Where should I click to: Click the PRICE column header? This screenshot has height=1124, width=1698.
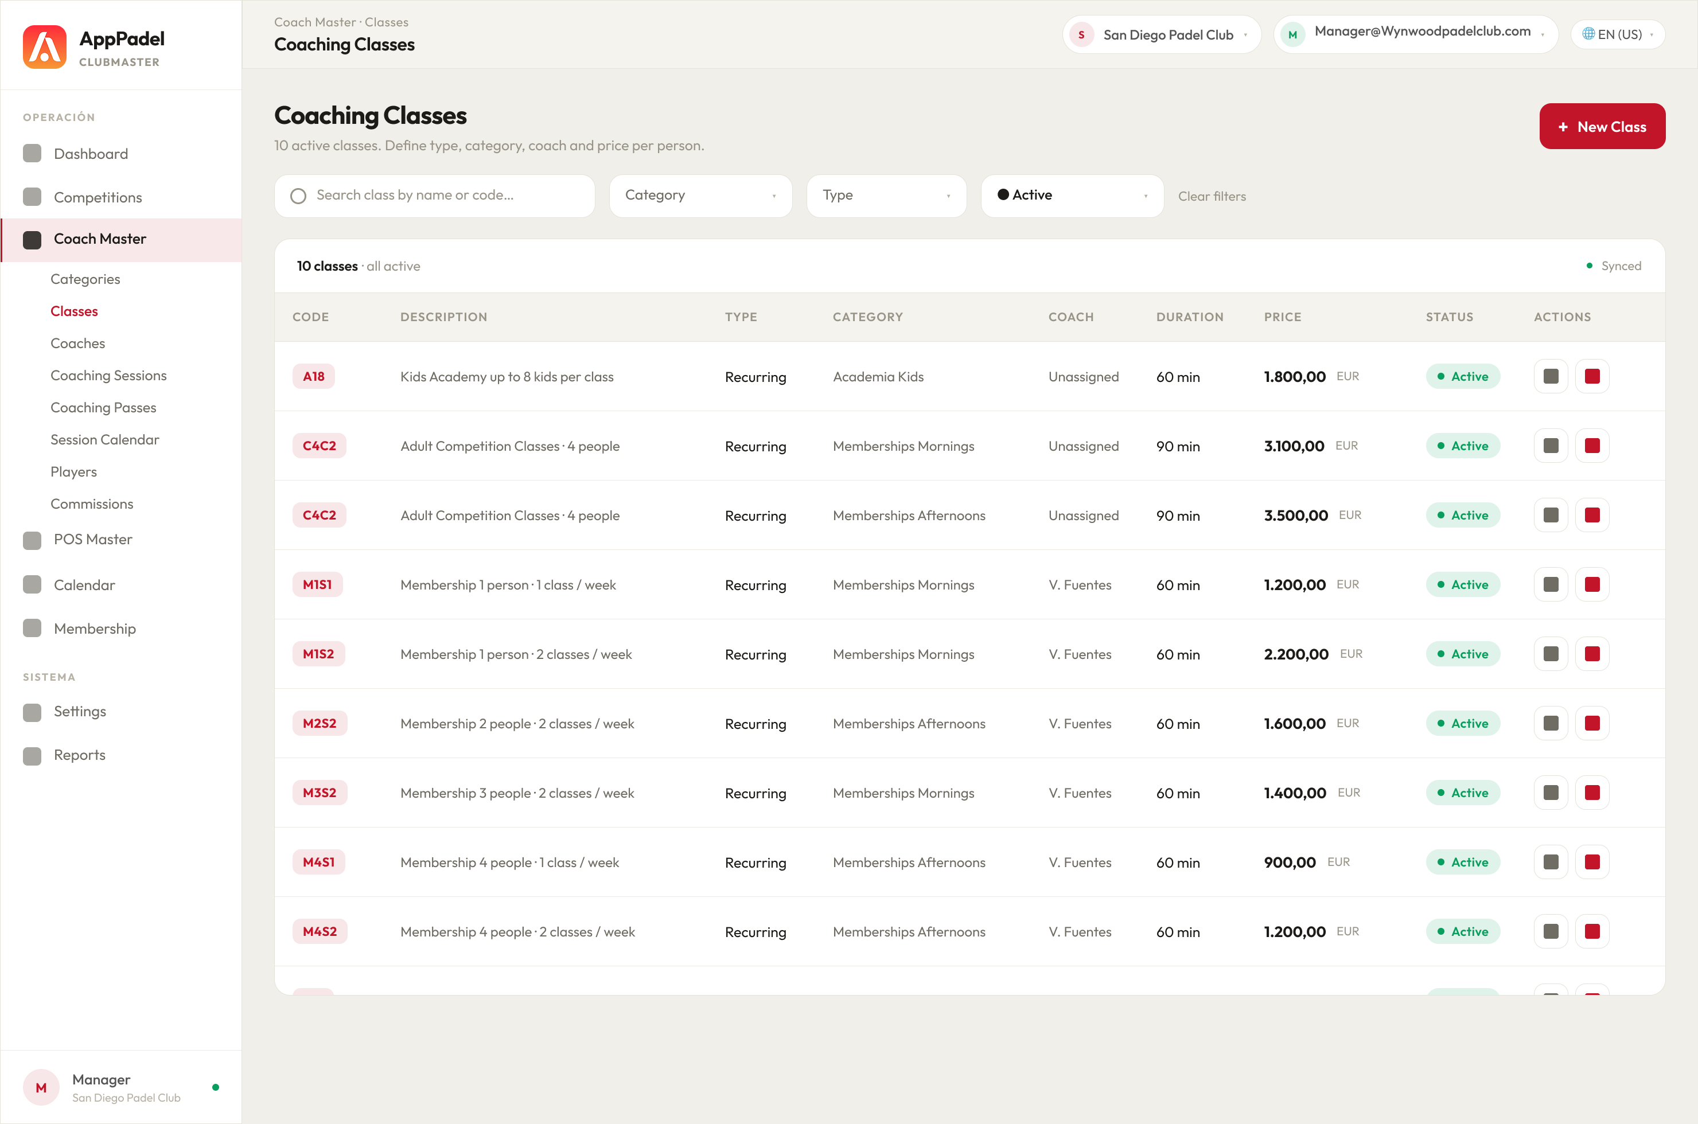point(1282,317)
